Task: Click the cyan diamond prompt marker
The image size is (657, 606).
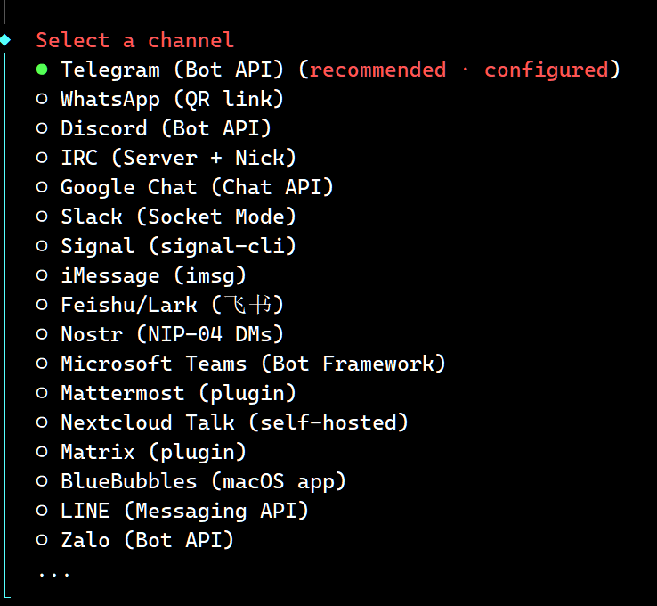Action: pyautogui.click(x=6, y=40)
